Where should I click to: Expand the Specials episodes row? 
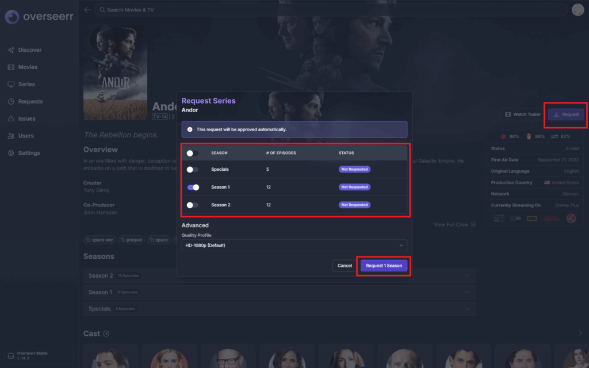[x=280, y=309]
